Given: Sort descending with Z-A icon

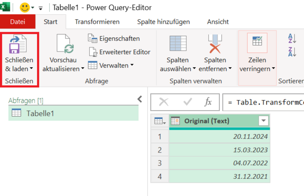Looking at the screenshot, I should pyautogui.click(x=292, y=52).
